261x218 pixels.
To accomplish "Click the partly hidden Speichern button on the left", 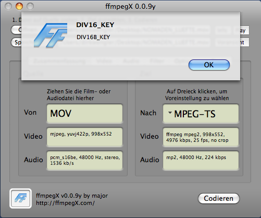I will pyautogui.click(x=16, y=42).
